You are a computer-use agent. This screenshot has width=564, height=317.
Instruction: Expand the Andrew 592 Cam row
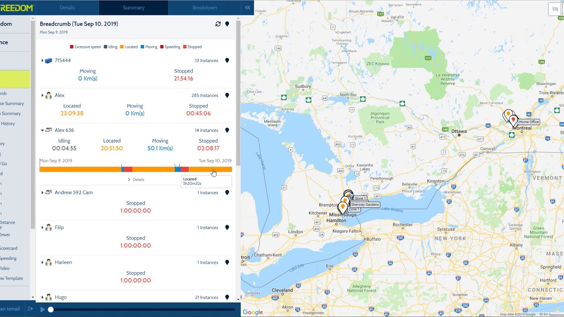[42, 192]
